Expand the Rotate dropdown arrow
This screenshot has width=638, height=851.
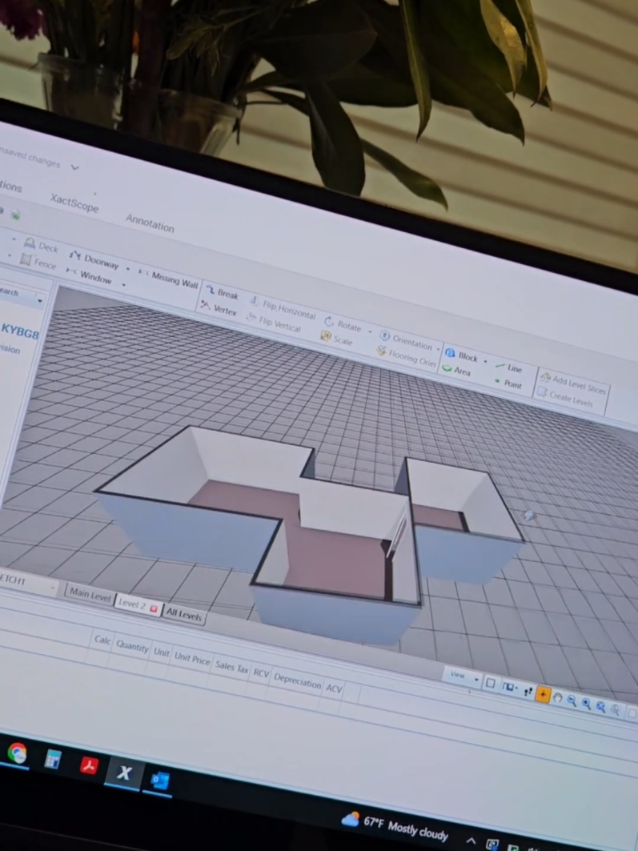click(370, 331)
